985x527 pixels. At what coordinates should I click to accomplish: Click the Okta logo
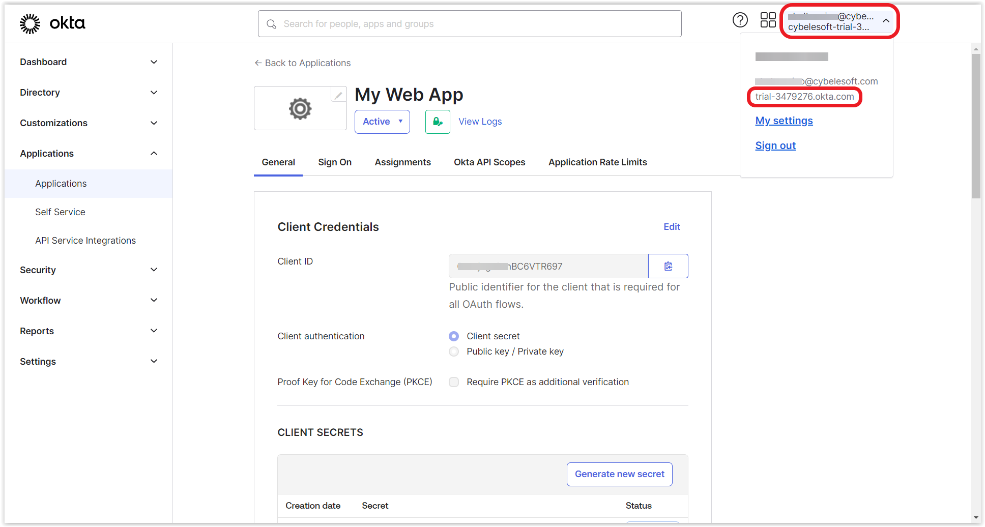point(52,23)
